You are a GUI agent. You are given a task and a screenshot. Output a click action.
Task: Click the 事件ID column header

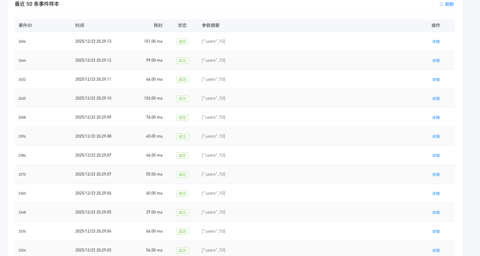25,25
